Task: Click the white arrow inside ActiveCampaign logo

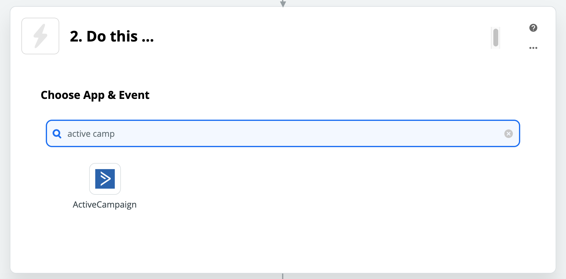Action: point(105,179)
